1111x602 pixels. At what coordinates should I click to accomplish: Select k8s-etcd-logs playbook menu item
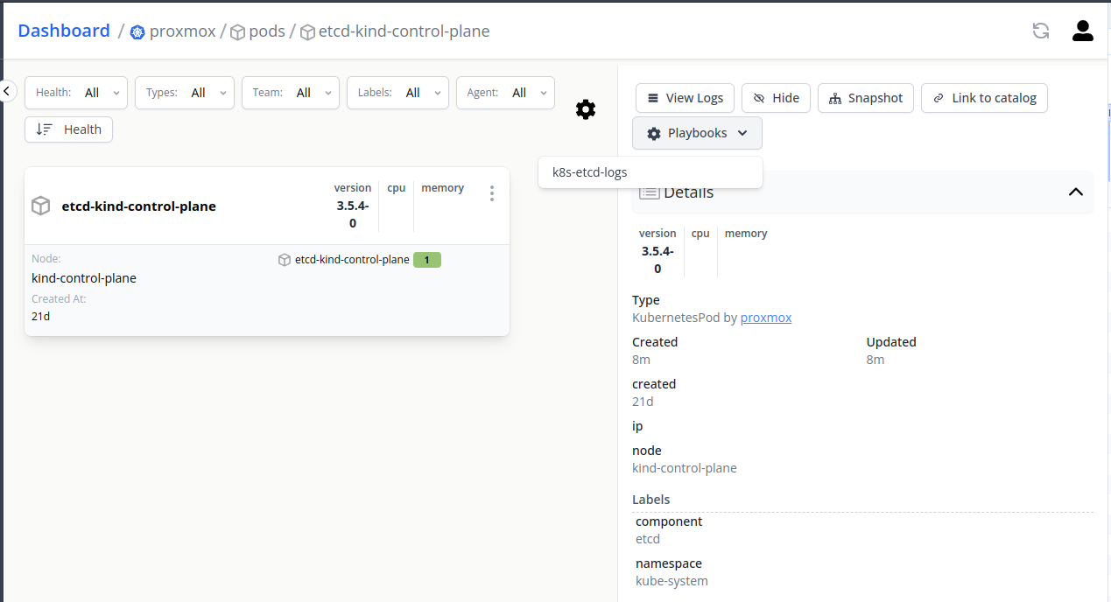[589, 172]
